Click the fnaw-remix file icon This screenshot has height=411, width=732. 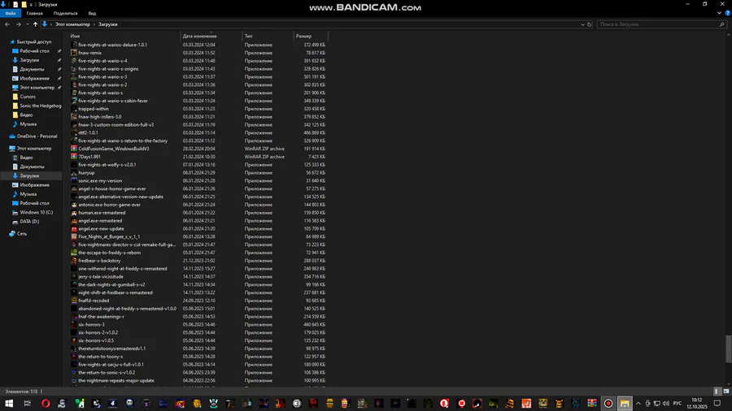(x=74, y=53)
